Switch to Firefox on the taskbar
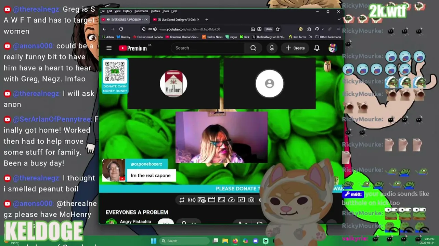 pos(235,241)
